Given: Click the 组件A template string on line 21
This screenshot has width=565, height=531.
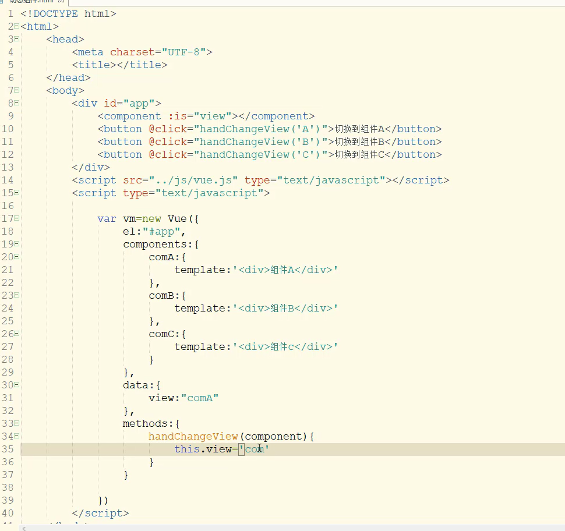Looking at the screenshot, I should [285, 270].
